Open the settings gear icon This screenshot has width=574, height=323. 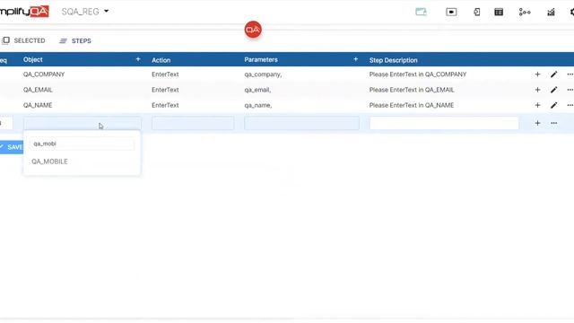[571, 12]
